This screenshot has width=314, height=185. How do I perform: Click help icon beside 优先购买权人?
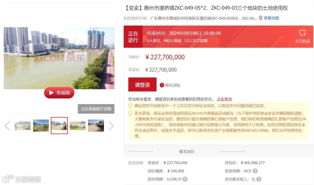coord(259,179)
